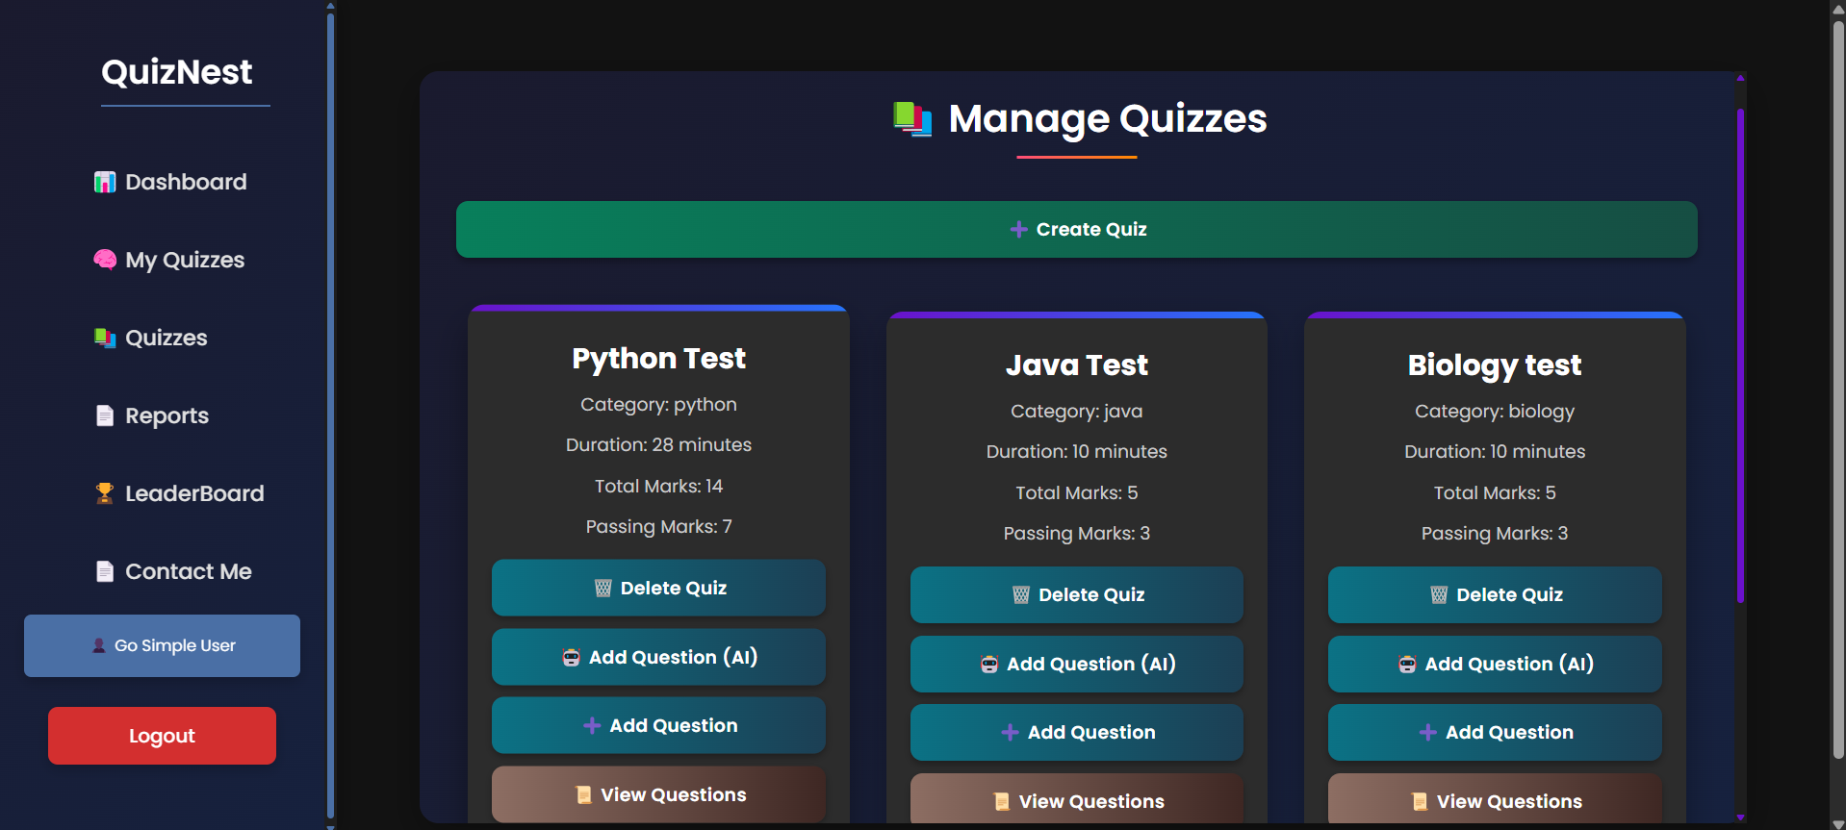Open the My Quizzes page from the sidebar
The image size is (1846, 830).
tap(184, 260)
